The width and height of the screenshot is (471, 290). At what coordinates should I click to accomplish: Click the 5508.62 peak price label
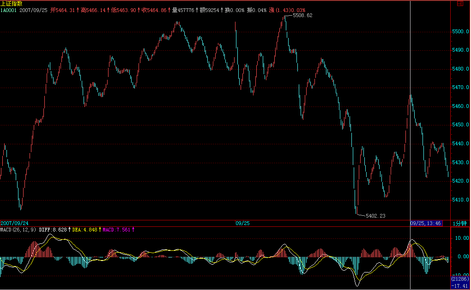click(302, 15)
